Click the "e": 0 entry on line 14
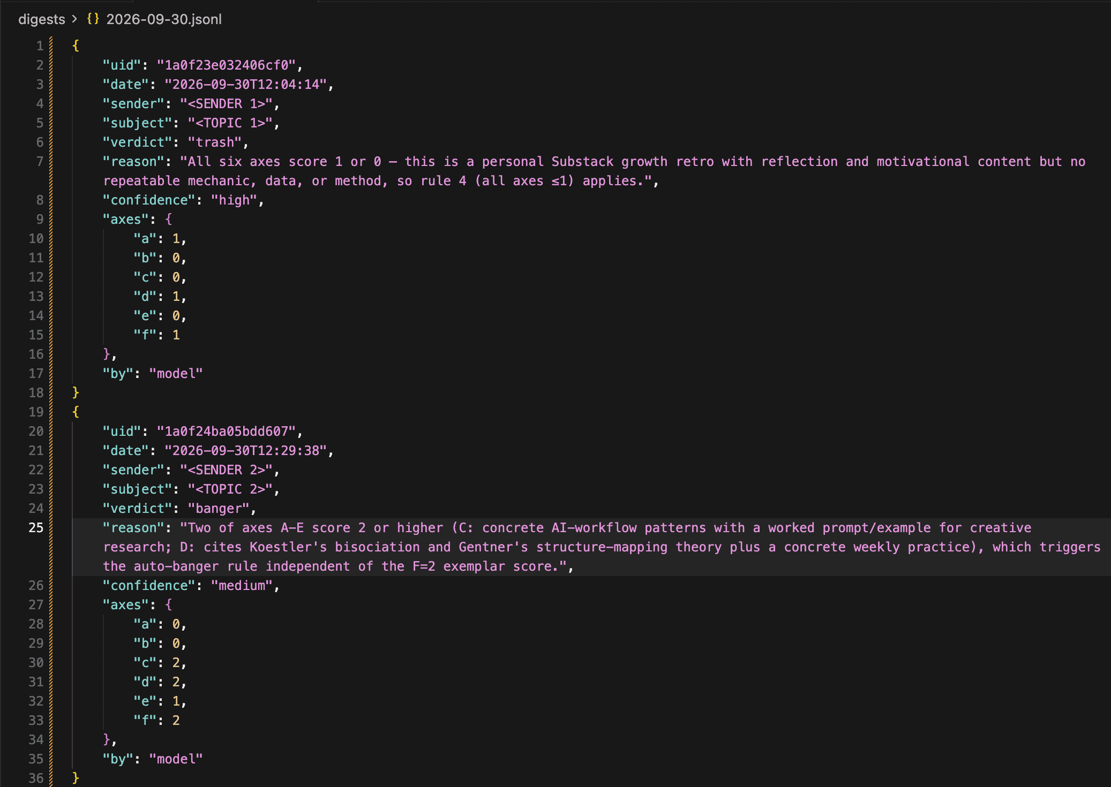 [156, 316]
